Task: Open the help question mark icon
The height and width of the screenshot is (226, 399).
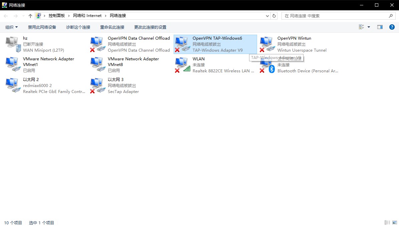Action: 392,27
